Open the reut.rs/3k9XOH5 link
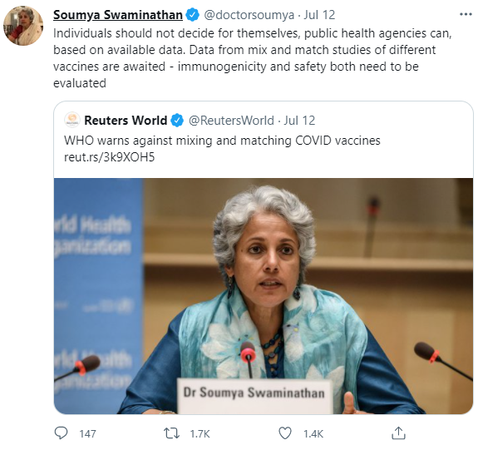This screenshot has height=450, width=478. pyautogui.click(x=110, y=157)
